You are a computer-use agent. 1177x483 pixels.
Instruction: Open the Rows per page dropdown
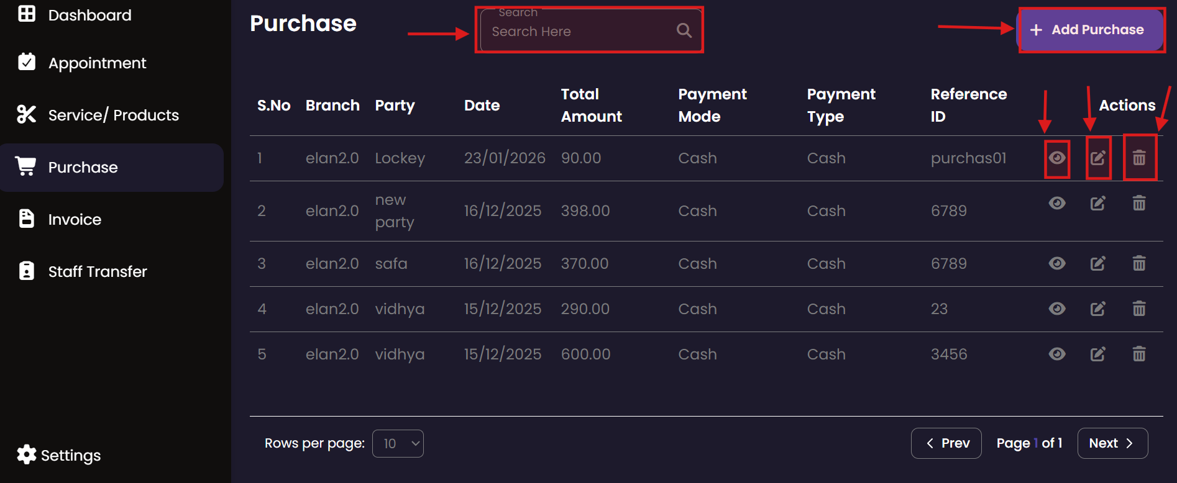[x=398, y=443]
